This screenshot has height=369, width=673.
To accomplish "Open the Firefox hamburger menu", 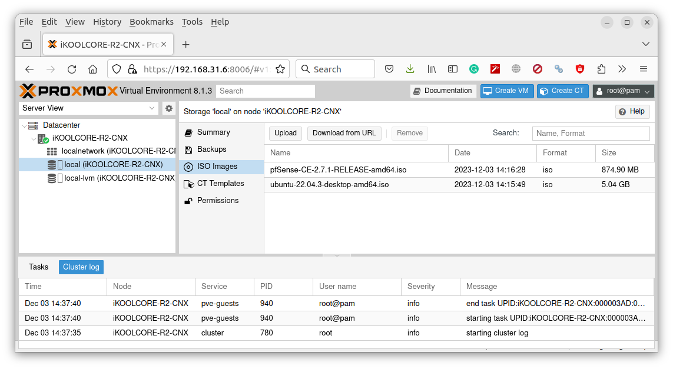I will point(644,69).
